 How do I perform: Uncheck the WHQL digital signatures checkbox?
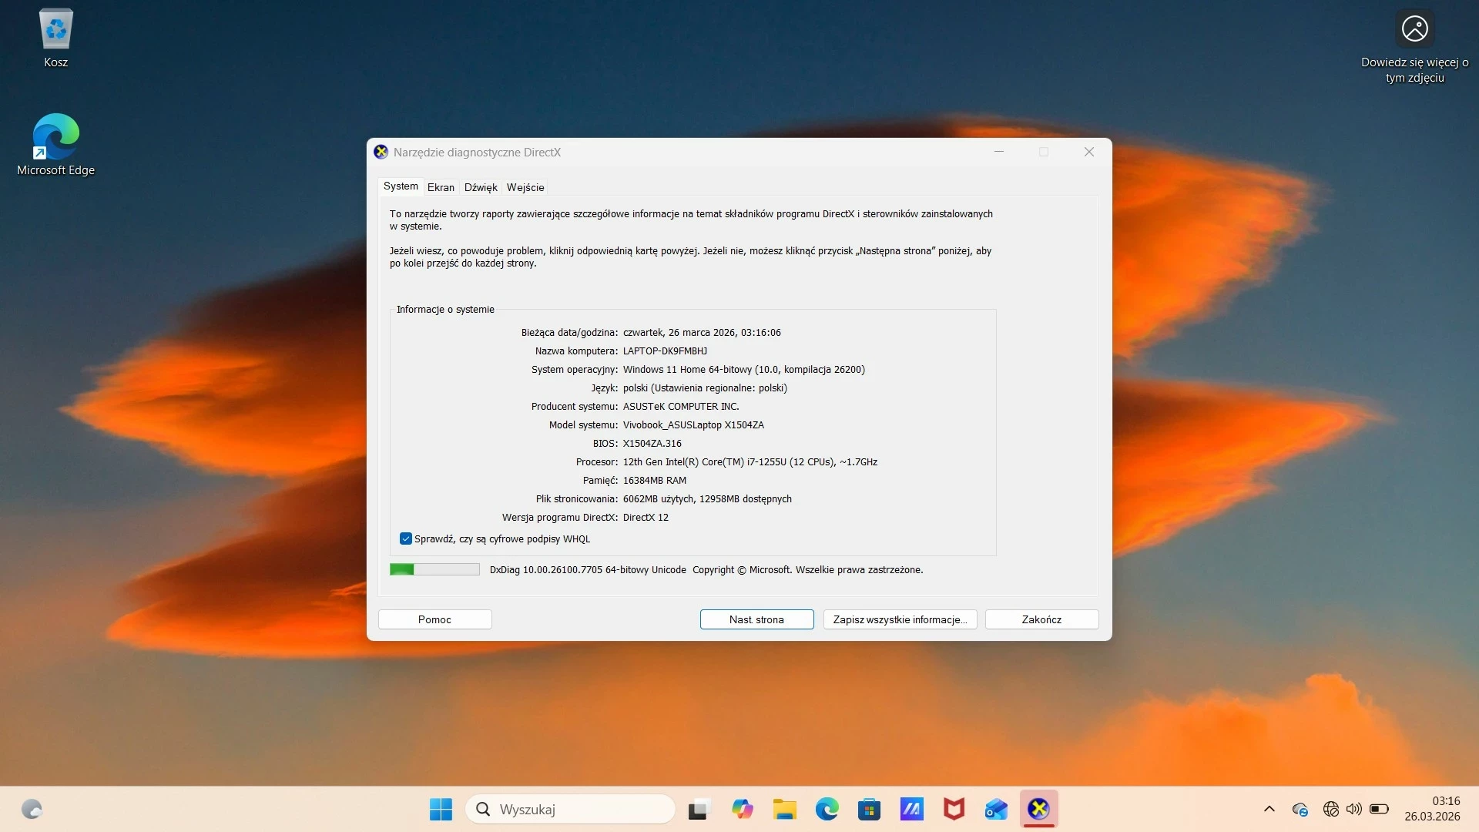(x=406, y=538)
